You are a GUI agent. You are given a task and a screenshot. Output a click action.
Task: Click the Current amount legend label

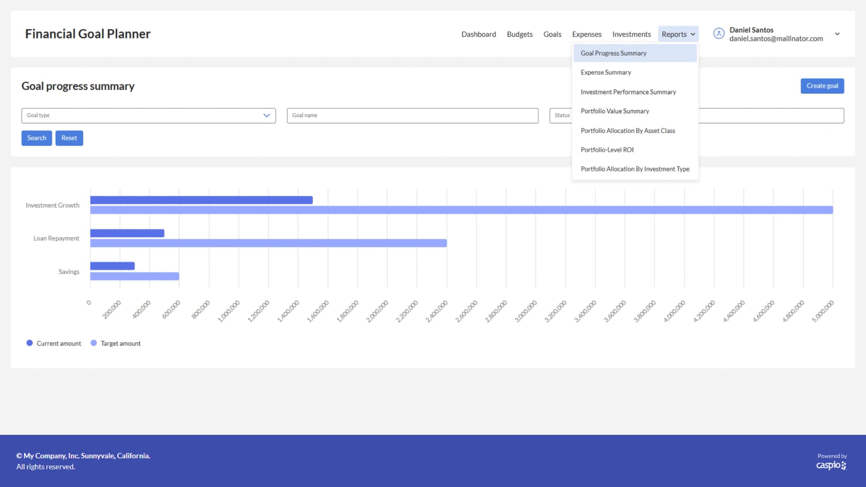[x=59, y=343]
